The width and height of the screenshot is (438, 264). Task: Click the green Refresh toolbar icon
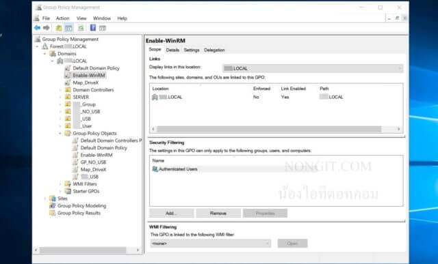pyautogui.click(x=81, y=28)
